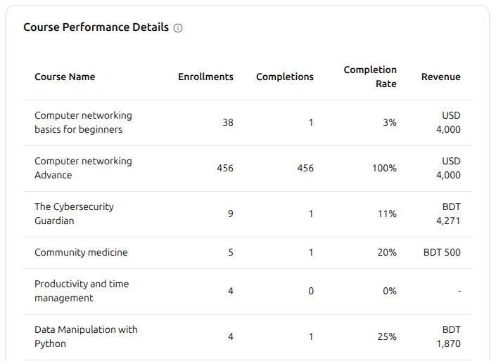Screen dimensions: 503x361
Task: Open Productivity and time management course
Action: click(x=82, y=291)
